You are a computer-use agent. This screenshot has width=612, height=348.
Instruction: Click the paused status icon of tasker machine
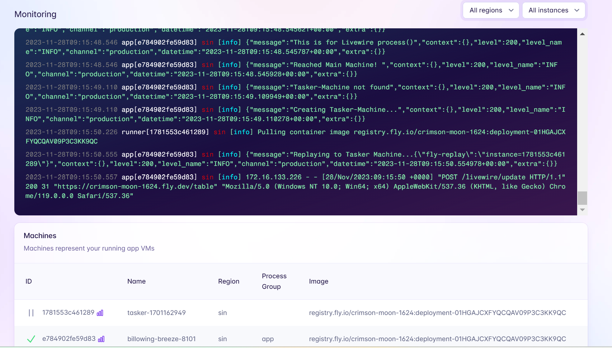click(31, 313)
